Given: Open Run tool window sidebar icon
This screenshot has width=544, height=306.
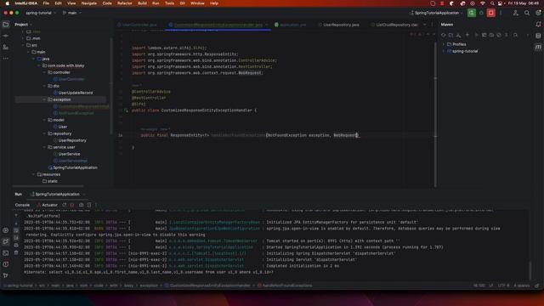Looking at the screenshot, I should pos(6,241).
